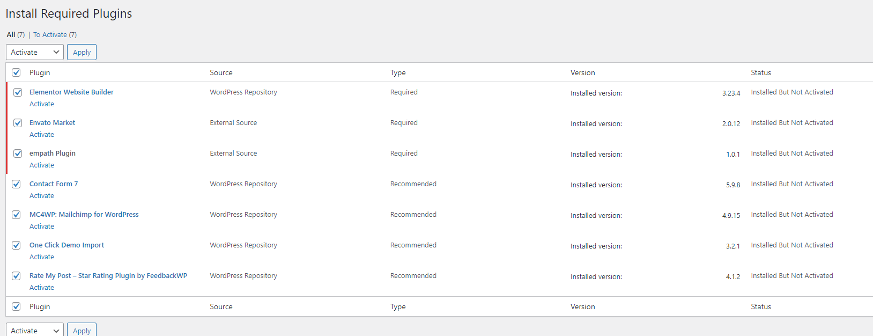Uncheck the Elementor Website Builder checkbox

coord(18,92)
